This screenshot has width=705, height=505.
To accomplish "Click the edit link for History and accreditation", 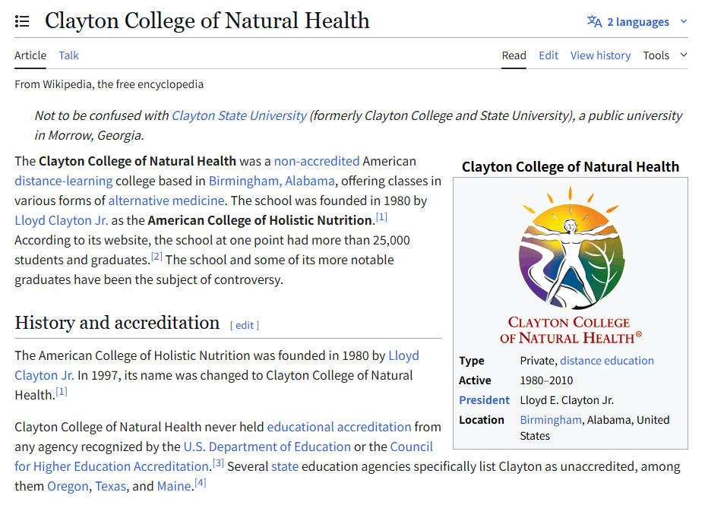I will (x=244, y=325).
